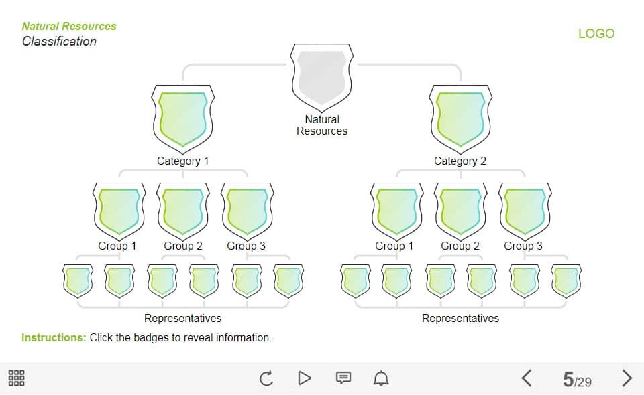
Task: Select Group 2 badge under Category 2
Action: pyautogui.click(x=460, y=210)
